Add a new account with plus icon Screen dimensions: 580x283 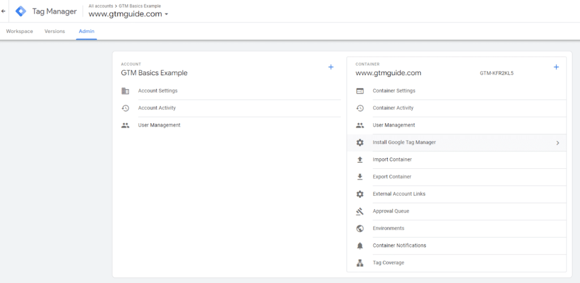(331, 67)
